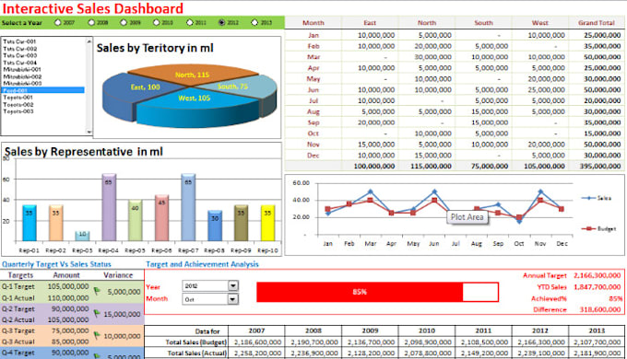627x359 pixels.
Task: Select Mitsubishi-002 in the list box
Action: 22,76
